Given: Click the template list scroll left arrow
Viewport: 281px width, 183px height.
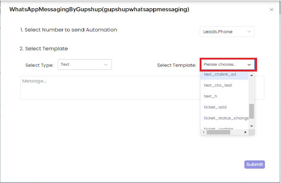Looking at the screenshot, I should pyautogui.click(x=203, y=132).
